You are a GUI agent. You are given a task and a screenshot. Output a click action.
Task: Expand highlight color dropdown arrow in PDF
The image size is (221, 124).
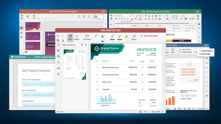(98, 36)
